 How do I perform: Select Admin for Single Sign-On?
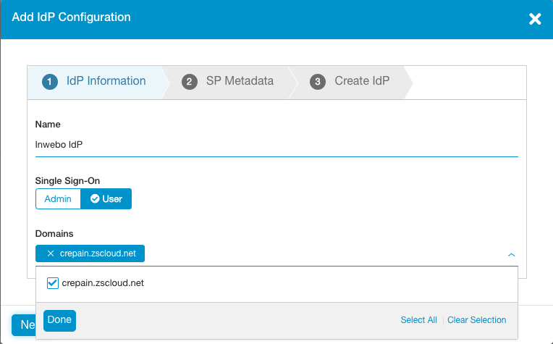click(58, 199)
